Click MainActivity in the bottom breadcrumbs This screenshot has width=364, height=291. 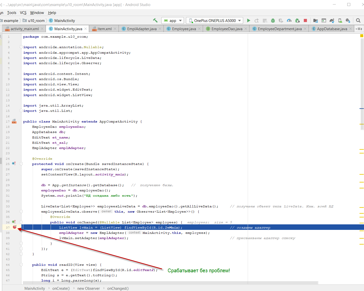tap(35, 288)
